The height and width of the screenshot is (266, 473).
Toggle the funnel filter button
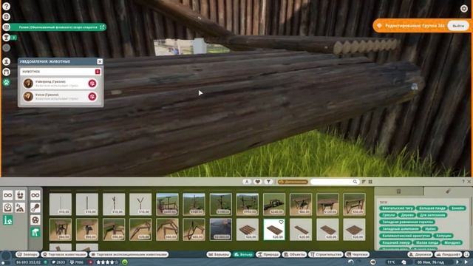click(268, 182)
